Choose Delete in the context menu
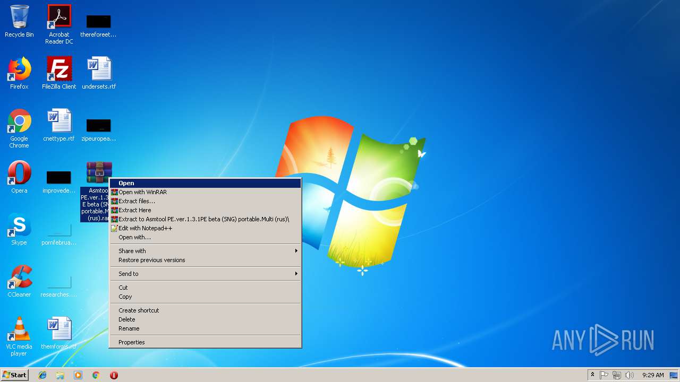 pos(205,319)
